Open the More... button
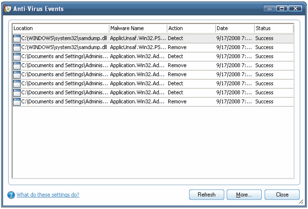 tap(244, 195)
